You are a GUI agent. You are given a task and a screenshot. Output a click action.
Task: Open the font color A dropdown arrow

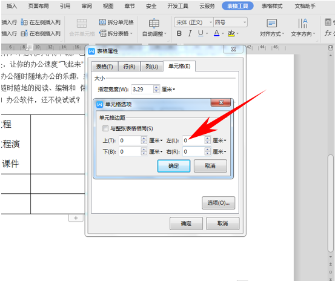223,33
